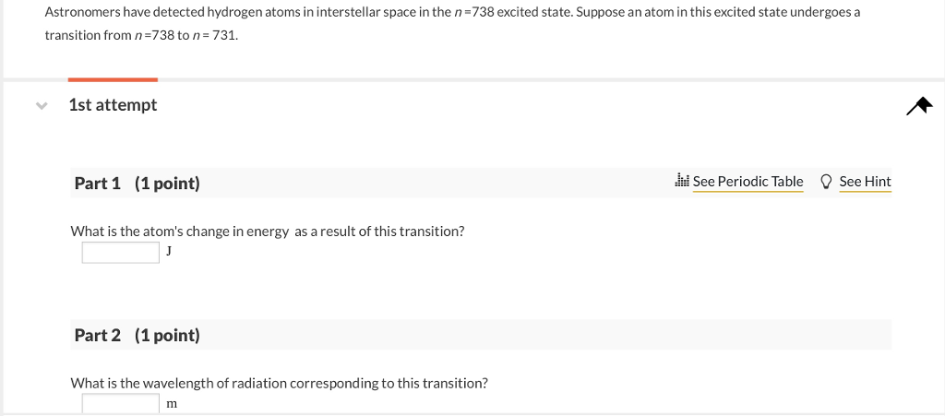945x416 pixels.
Task: Click the Part 2 "(1 point)" text
Action: coord(167,336)
